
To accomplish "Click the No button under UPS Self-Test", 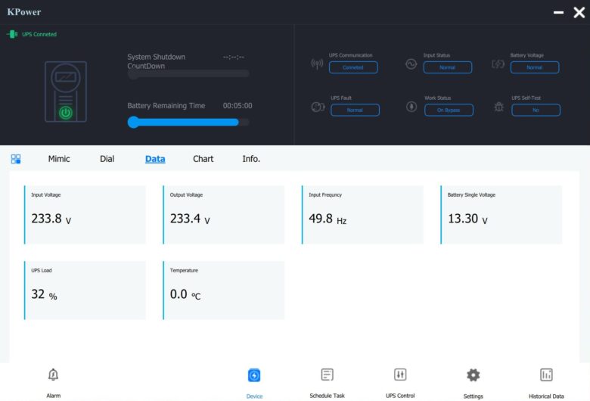I will pos(536,110).
